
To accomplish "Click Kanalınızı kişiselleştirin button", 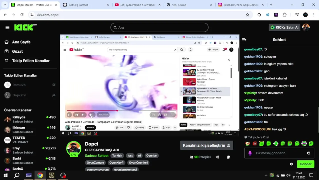I will point(206,145).
